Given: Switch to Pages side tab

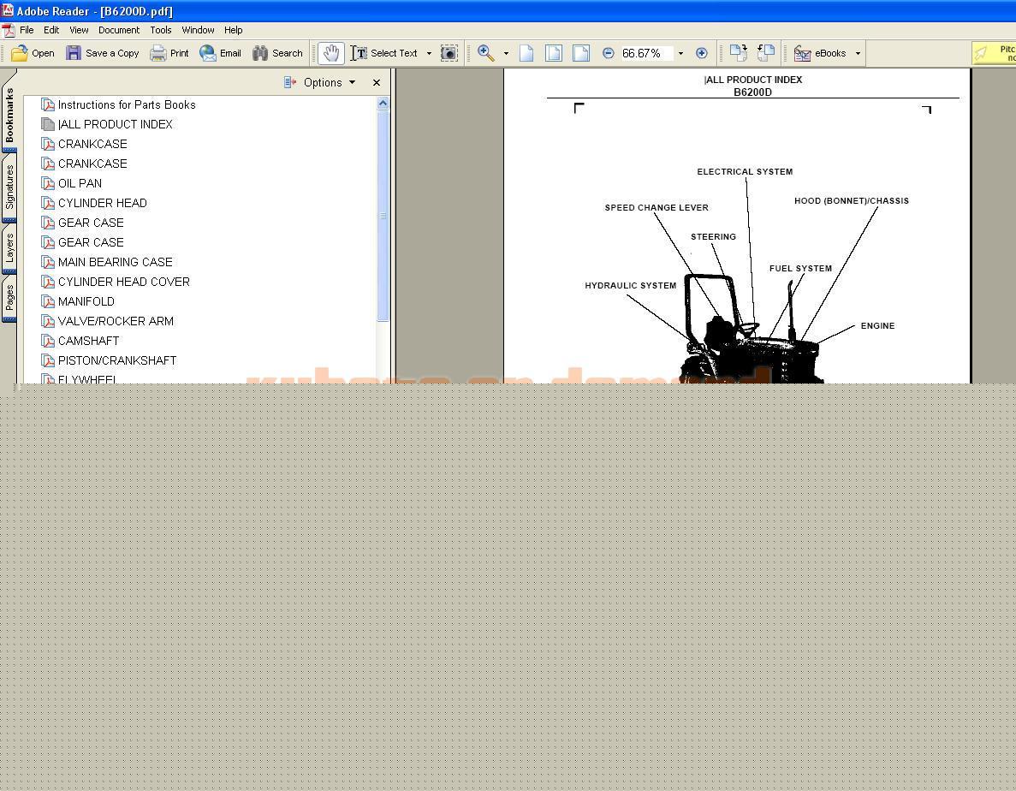Looking at the screenshot, I should pyautogui.click(x=9, y=297).
